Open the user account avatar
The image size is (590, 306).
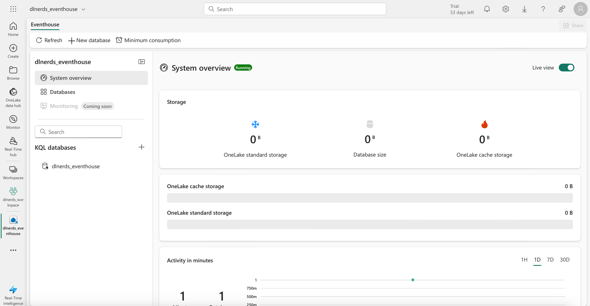click(x=580, y=9)
